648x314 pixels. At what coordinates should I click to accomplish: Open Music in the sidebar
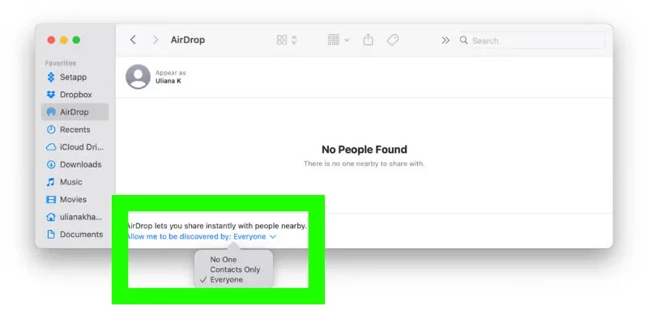click(75, 182)
